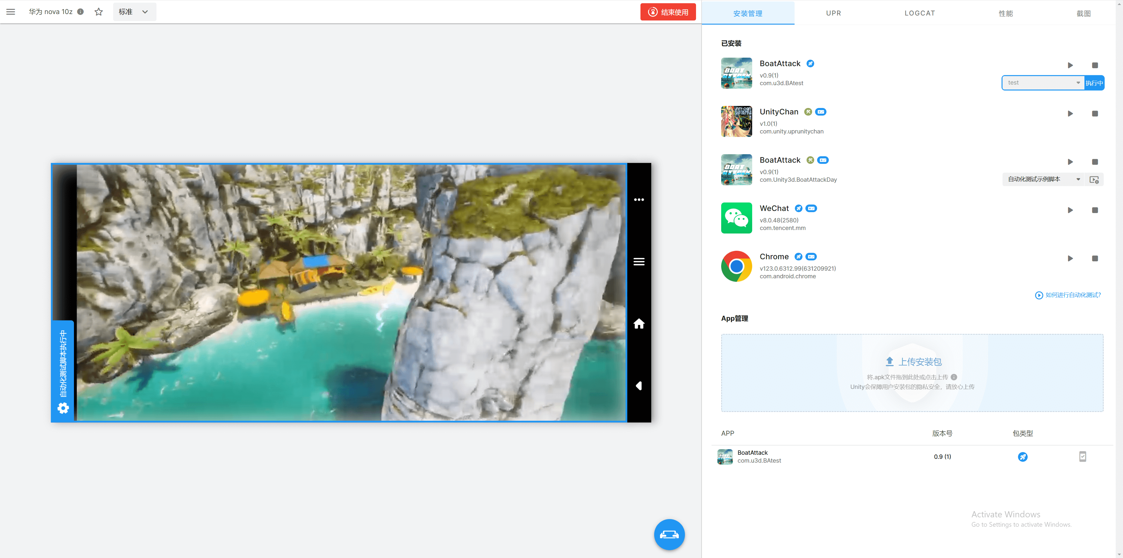Open the 标准 quality dropdown
This screenshot has width=1123, height=558.
pyautogui.click(x=134, y=12)
